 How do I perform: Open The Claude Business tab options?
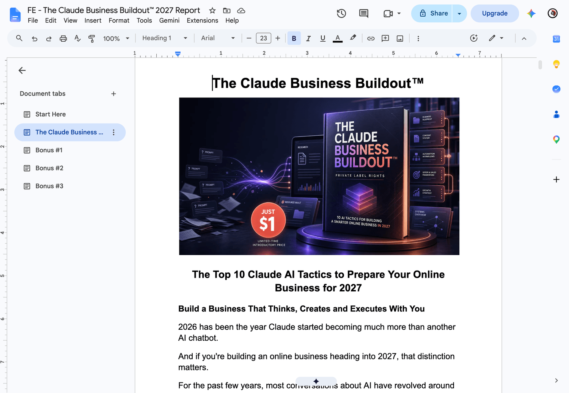[x=113, y=132]
